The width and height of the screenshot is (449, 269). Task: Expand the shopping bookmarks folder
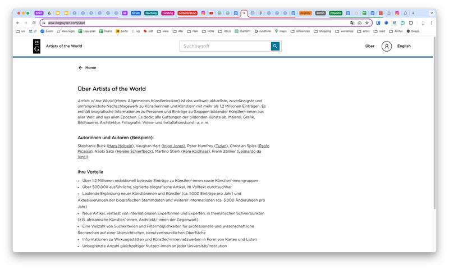pos(322,31)
